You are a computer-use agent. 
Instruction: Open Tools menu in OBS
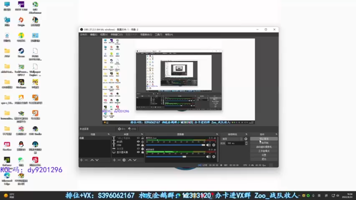[158, 35]
